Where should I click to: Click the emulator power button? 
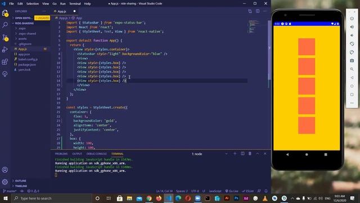click(x=352, y=19)
